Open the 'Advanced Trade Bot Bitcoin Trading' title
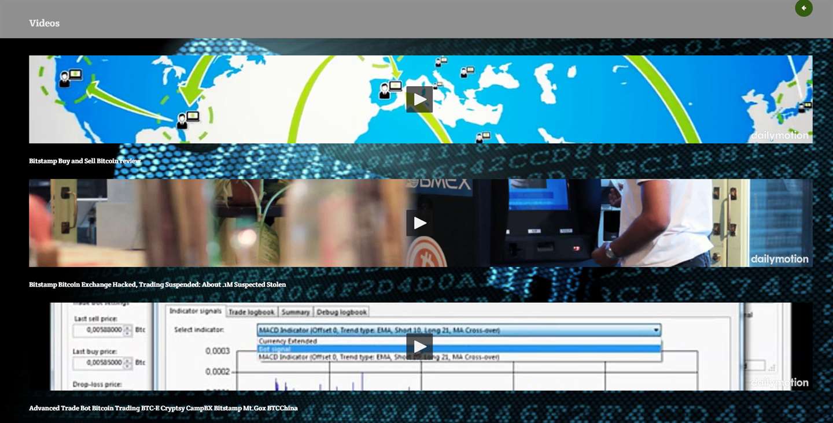The width and height of the screenshot is (833, 423). 163,408
